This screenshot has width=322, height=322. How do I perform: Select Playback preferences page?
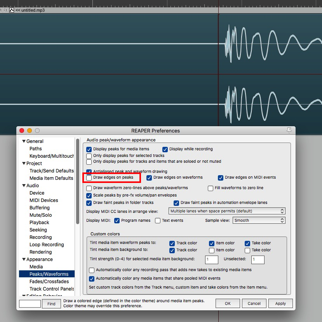39,223
